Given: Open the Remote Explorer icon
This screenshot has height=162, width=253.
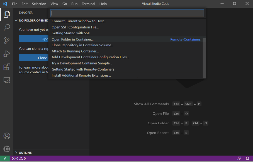Looking at the screenshot, I should 7,80.
